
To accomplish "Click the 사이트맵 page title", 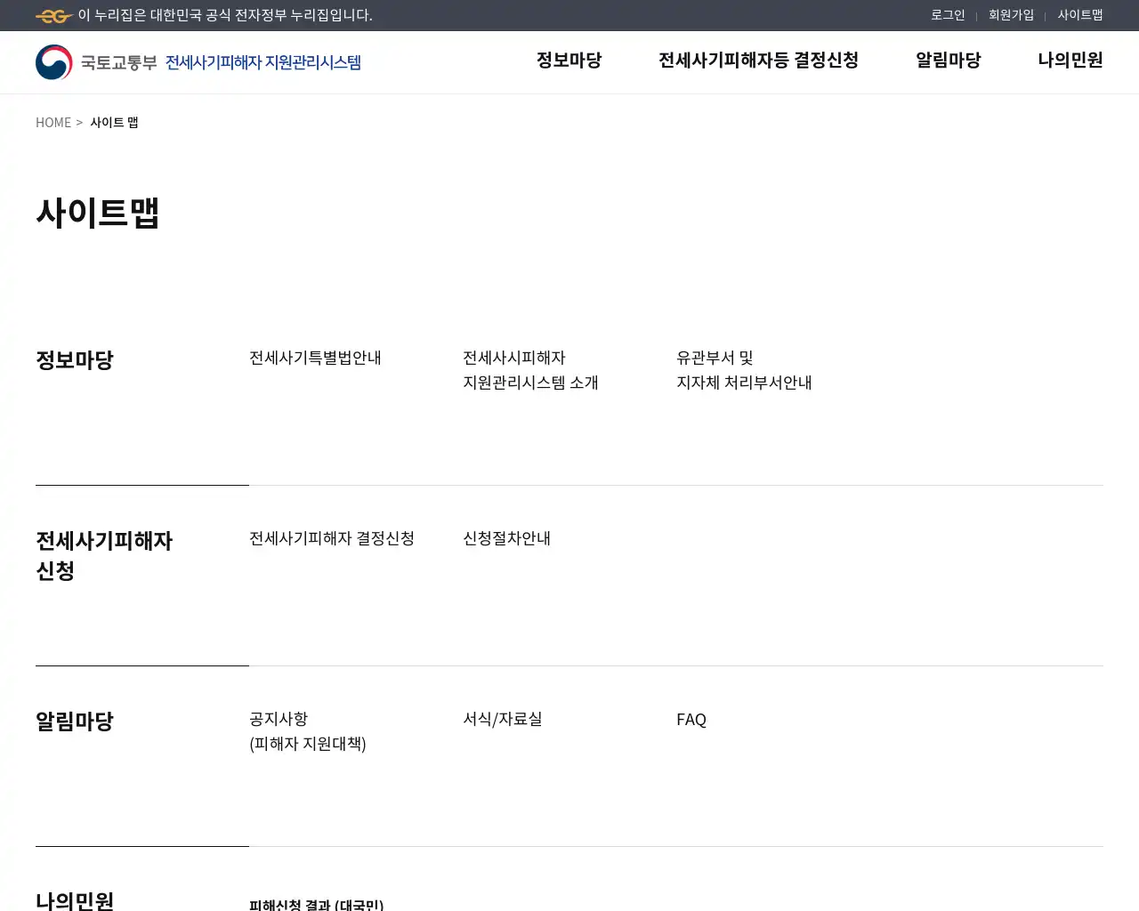I will click(x=98, y=214).
